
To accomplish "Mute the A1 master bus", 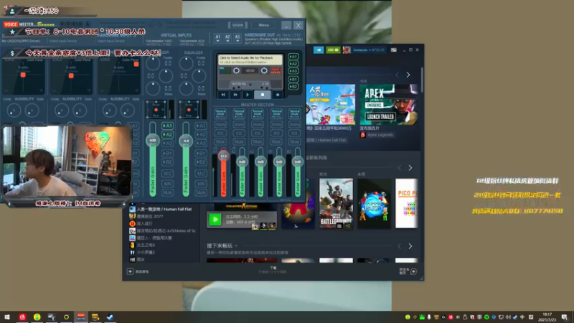I will [220, 141].
